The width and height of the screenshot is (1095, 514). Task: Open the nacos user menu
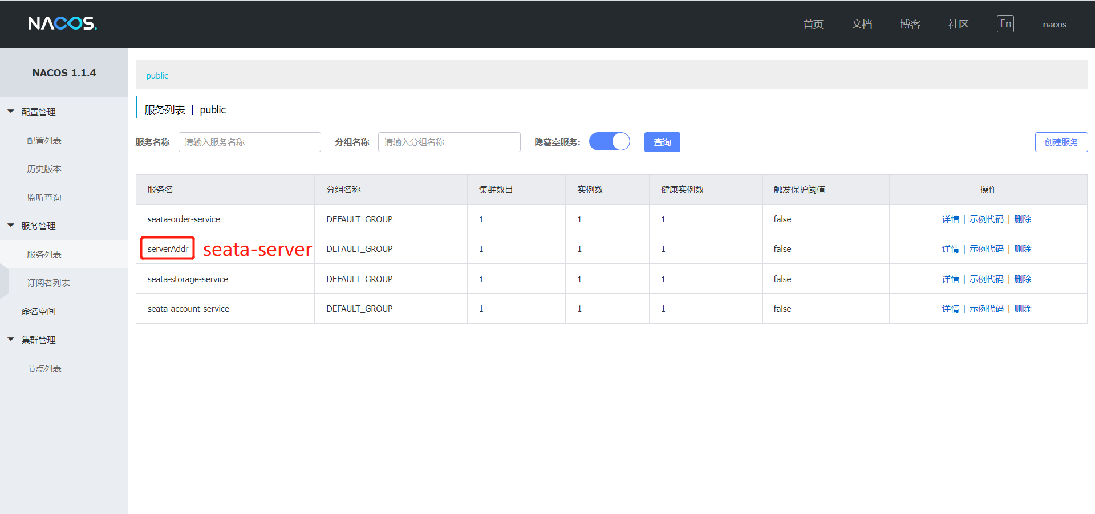[x=1055, y=24]
